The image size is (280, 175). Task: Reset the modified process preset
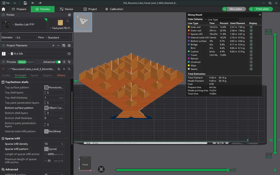3,69
